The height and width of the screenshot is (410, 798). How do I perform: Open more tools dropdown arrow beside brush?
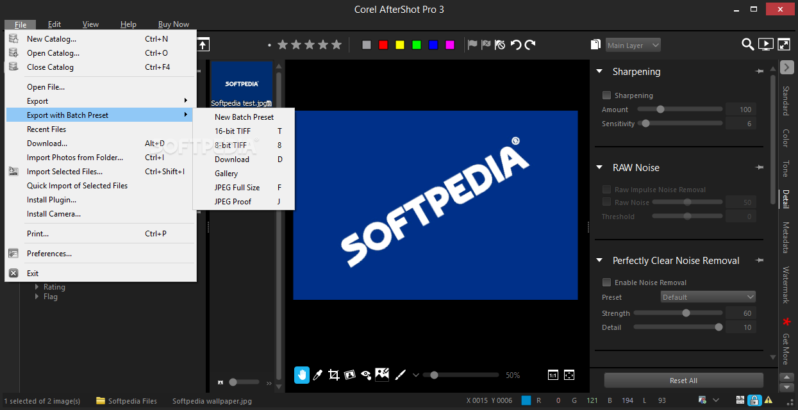click(x=415, y=375)
